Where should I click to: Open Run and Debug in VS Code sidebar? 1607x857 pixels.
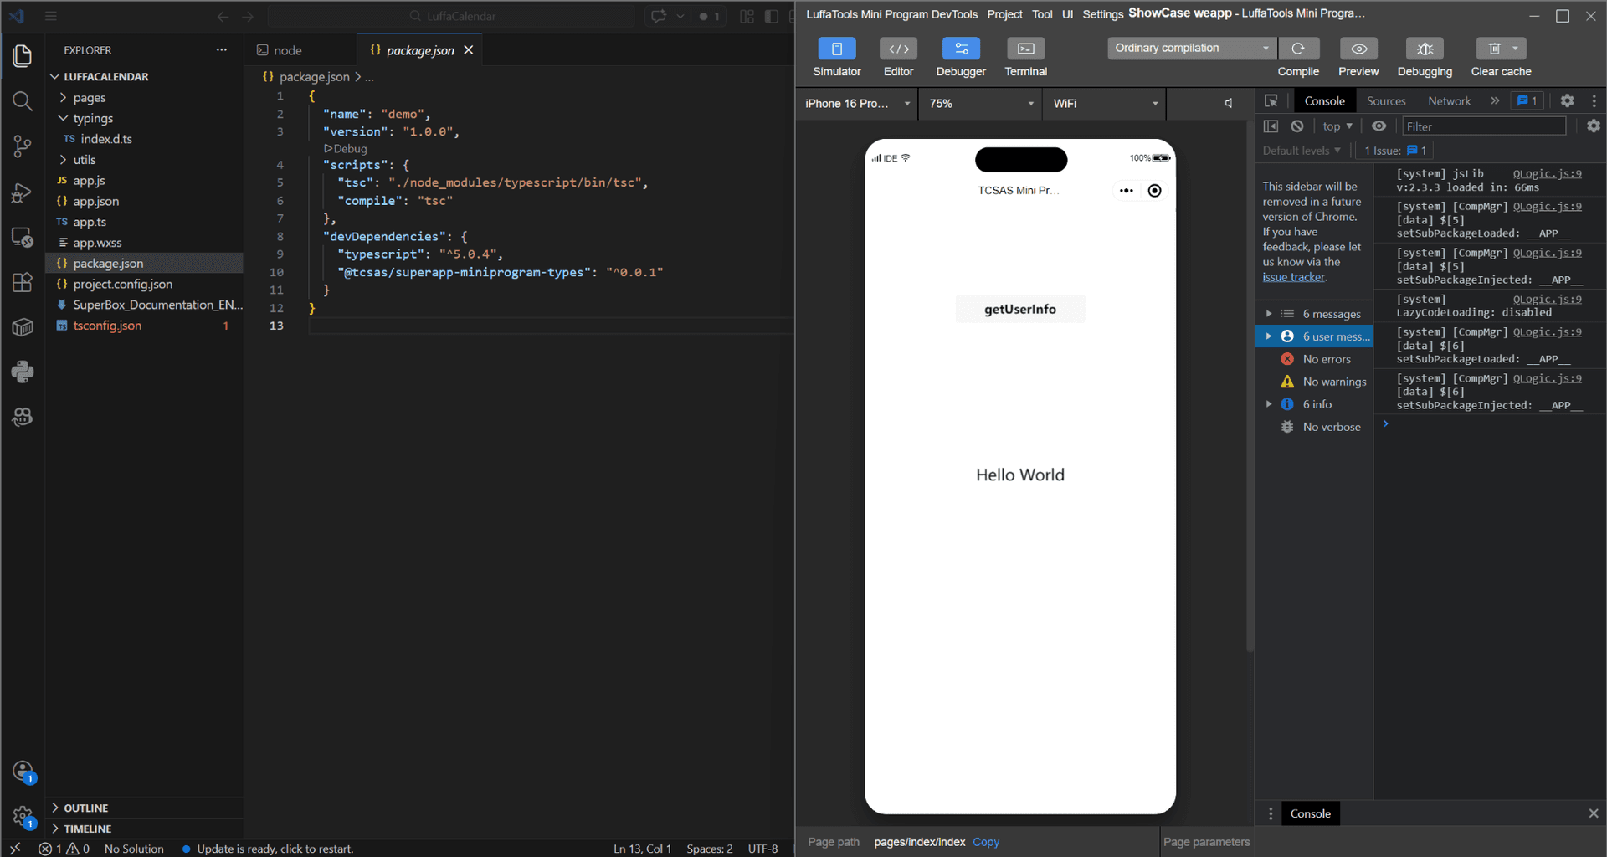(23, 193)
